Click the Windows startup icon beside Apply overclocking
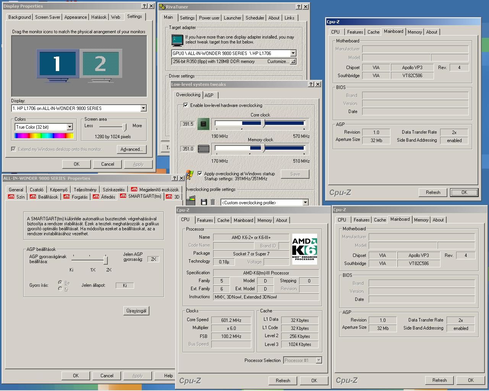Viewport: 489px width, 391px height. pos(189,175)
